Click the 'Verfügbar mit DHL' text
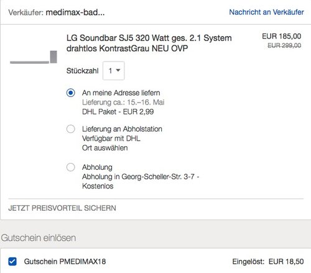Viewport: 311px width, 273px height. click(x=111, y=138)
